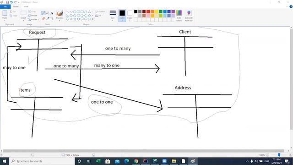This screenshot has width=293, height=165.
Task: Switch to the View tab
Action: click(26, 6)
